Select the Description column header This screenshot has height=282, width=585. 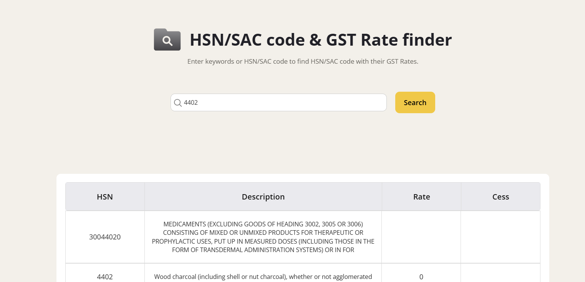[x=263, y=197]
